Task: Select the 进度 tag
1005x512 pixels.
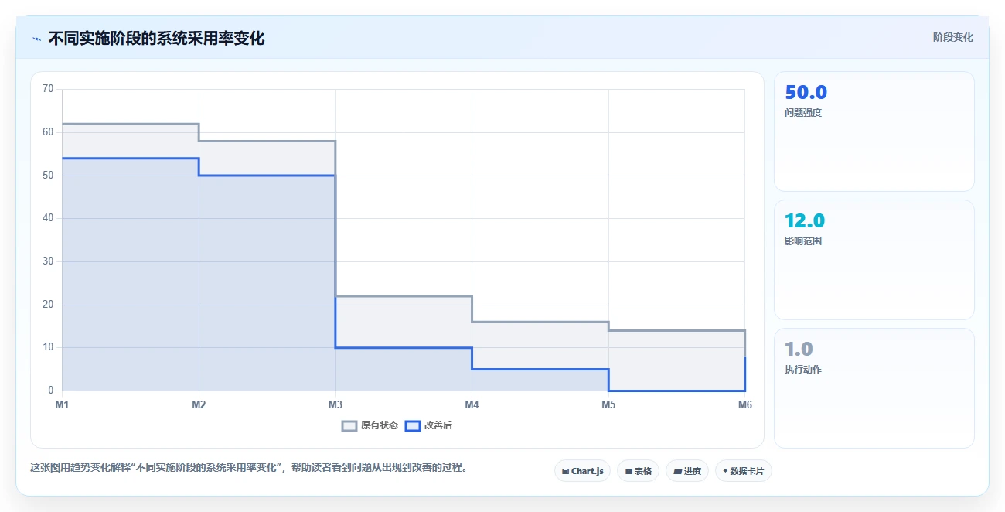Action: (x=687, y=471)
